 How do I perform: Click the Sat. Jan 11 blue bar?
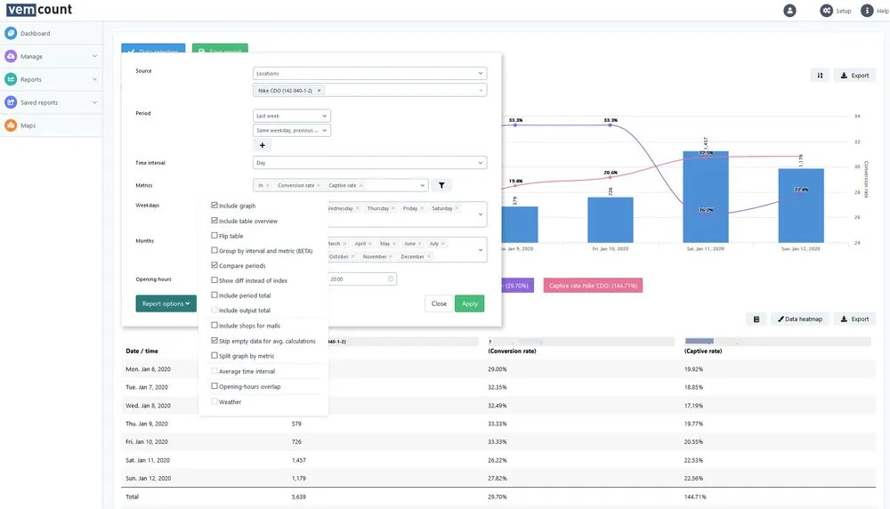(706, 197)
